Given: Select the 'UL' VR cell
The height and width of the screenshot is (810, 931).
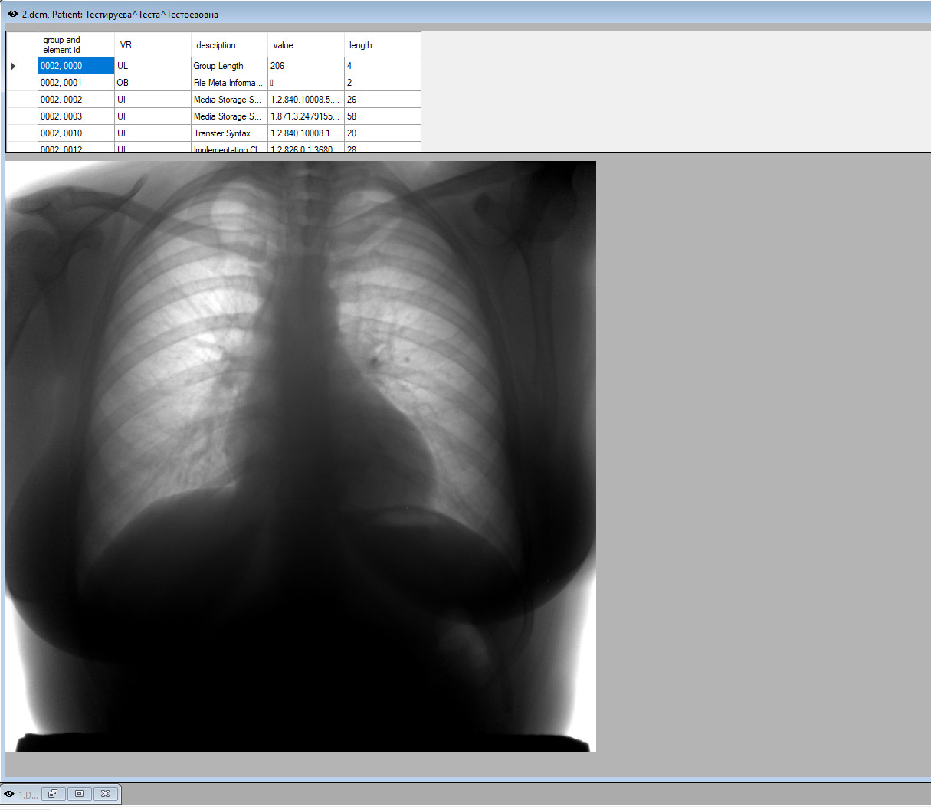Looking at the screenshot, I should pos(152,66).
